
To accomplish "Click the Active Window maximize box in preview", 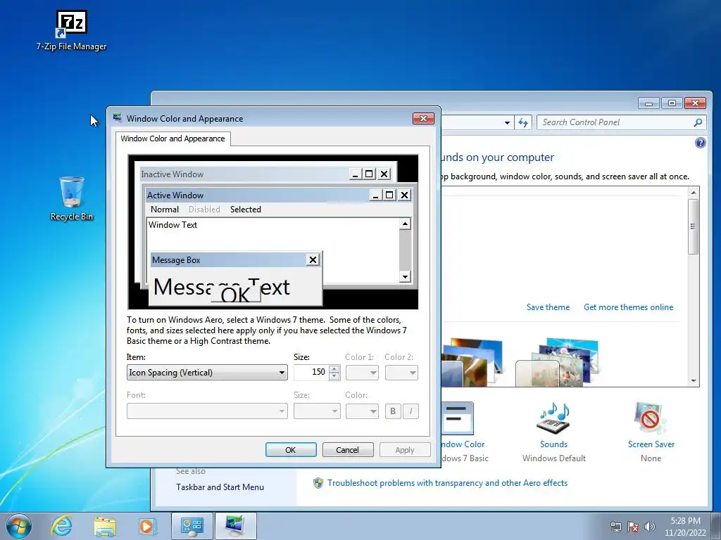I will (389, 195).
